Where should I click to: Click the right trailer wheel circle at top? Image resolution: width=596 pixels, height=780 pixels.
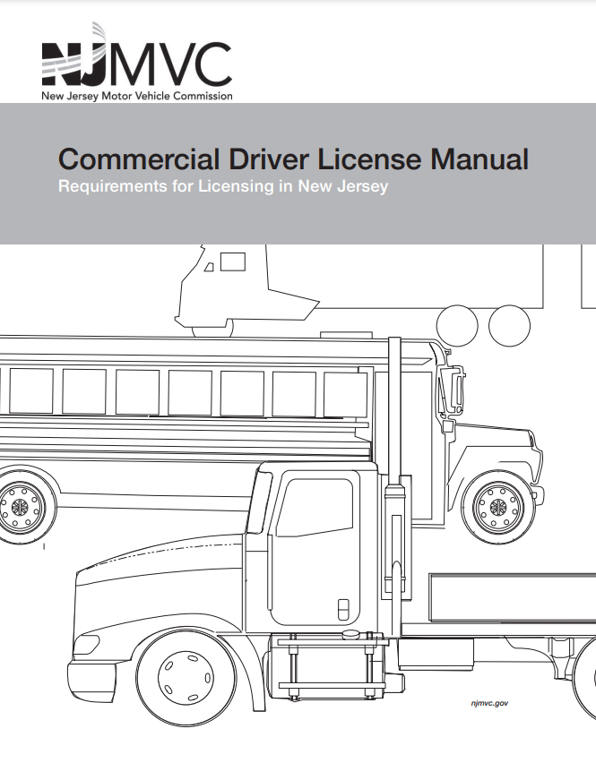point(509,325)
